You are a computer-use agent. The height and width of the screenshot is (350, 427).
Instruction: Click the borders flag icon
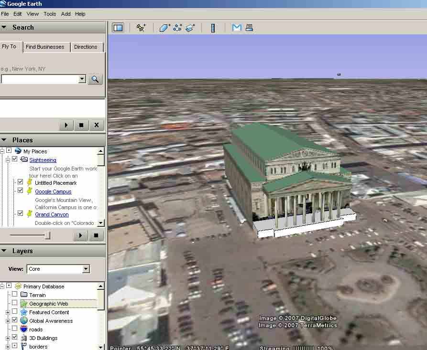24,346
